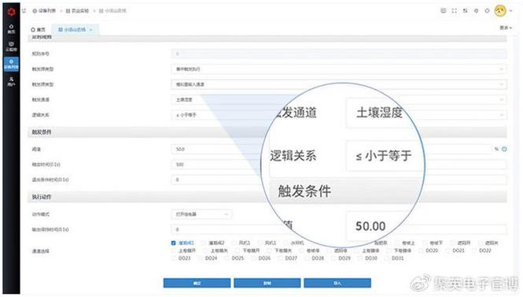Image resolution: width=523 pixels, height=297 pixels.
Task: Expand the arrow next to the user avatar
Action: [x=510, y=11]
